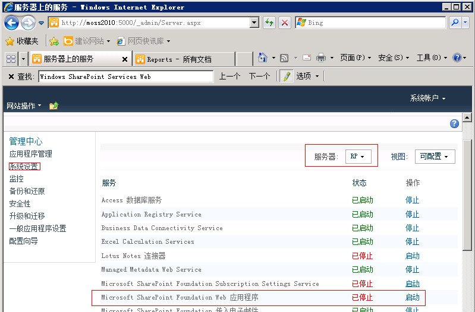Open the 视图 可配置 view dropdown

[x=435, y=157]
